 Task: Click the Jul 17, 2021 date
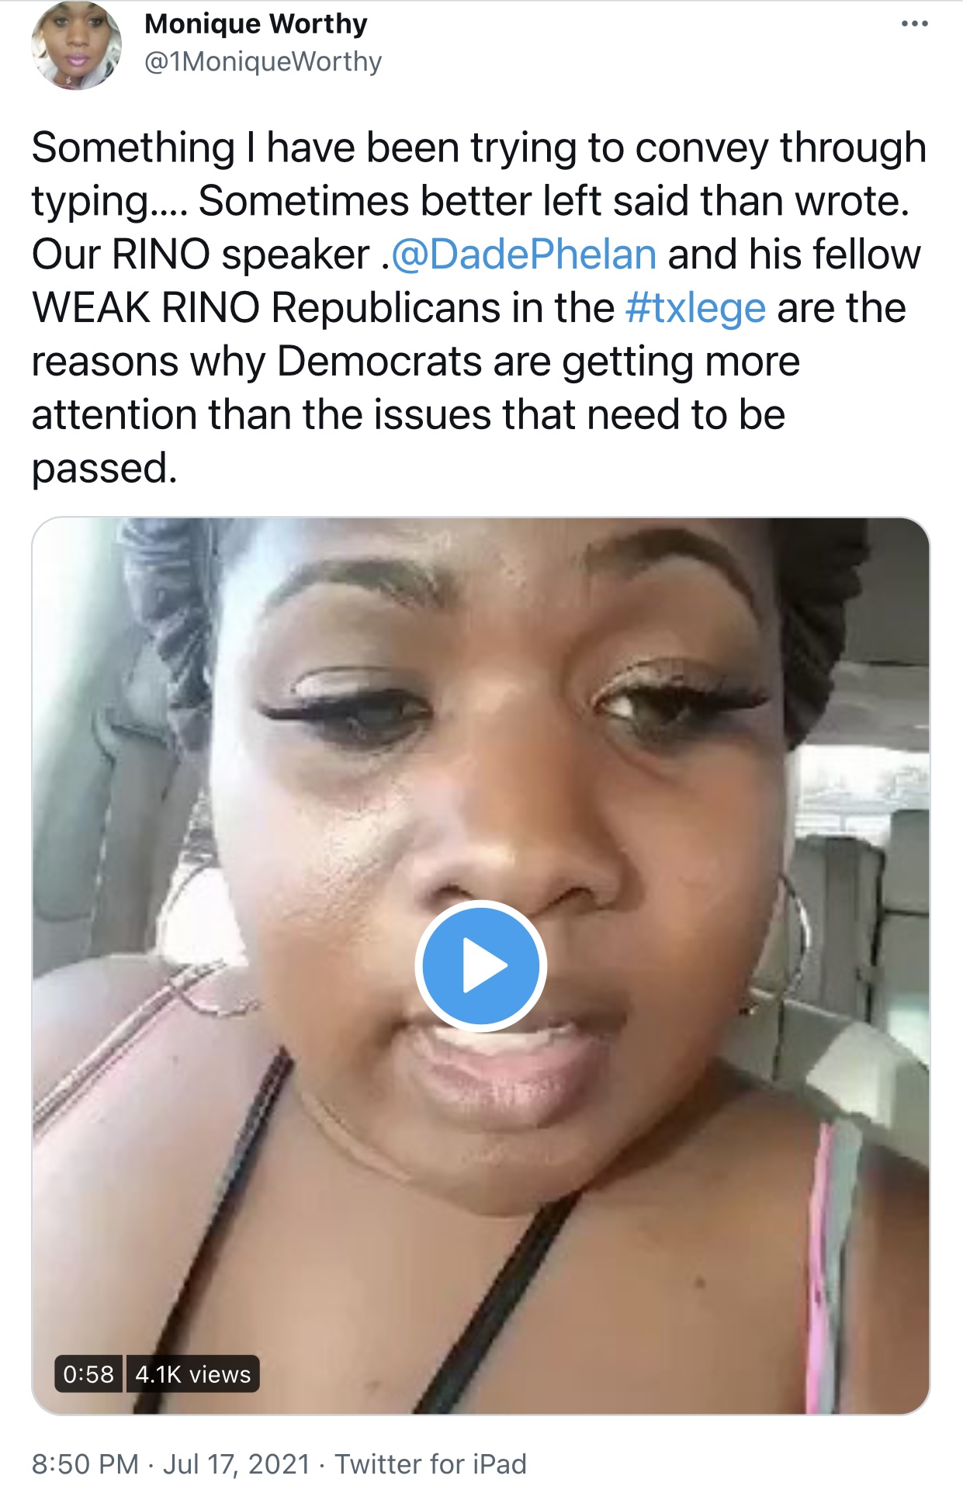[x=237, y=1464]
